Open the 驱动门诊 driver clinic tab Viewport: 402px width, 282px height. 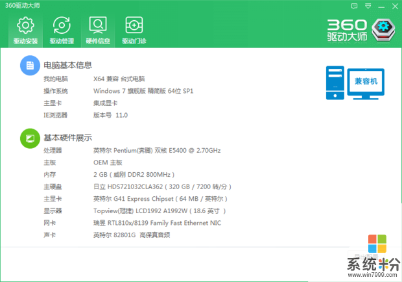point(134,30)
